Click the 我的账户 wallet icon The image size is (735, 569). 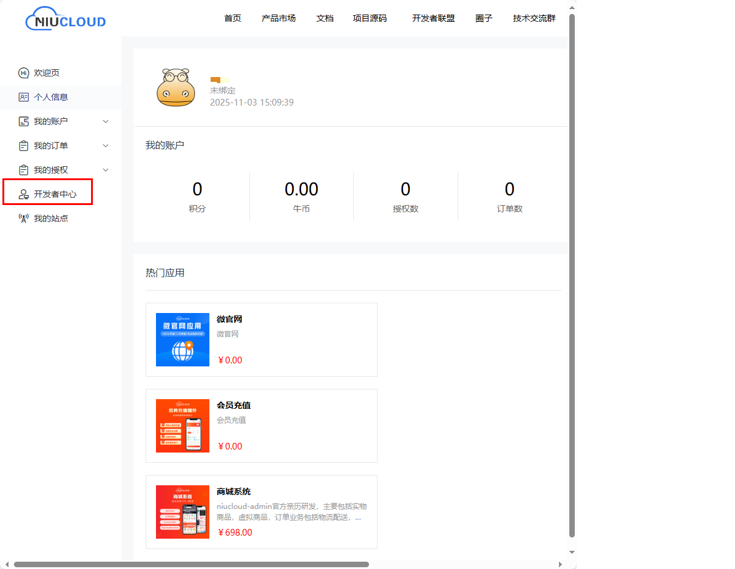click(x=24, y=121)
